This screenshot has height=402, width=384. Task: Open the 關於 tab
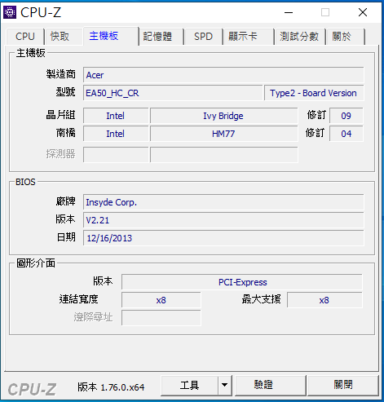point(346,37)
